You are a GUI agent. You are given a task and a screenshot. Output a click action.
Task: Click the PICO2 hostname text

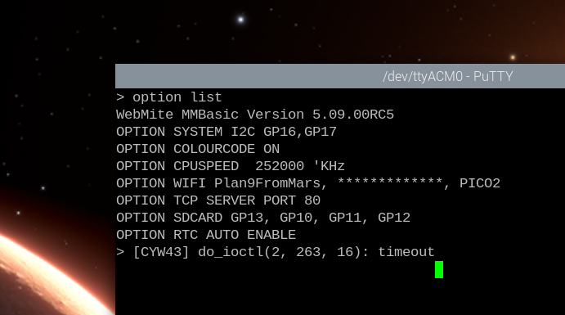[x=480, y=183]
